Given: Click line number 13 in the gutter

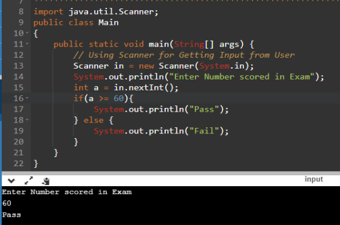Looking at the screenshot, I should (x=18, y=65).
